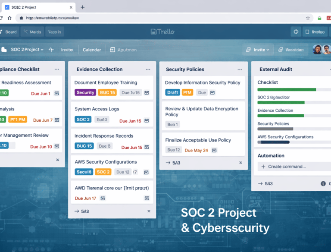Image resolution: width=331 pixels, height=252 pixels.
Task: Open Evidence Collection list options menu
Action: (148, 69)
